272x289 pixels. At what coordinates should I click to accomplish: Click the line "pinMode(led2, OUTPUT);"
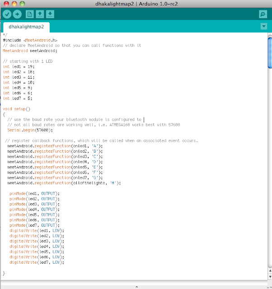point(35,199)
